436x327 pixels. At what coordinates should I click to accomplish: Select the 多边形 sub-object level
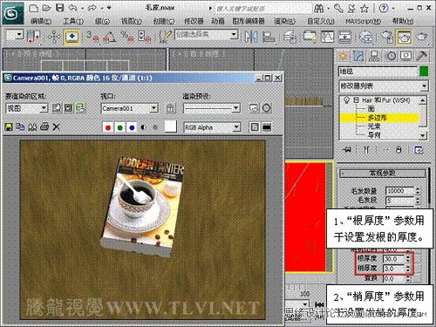pyautogui.click(x=377, y=118)
